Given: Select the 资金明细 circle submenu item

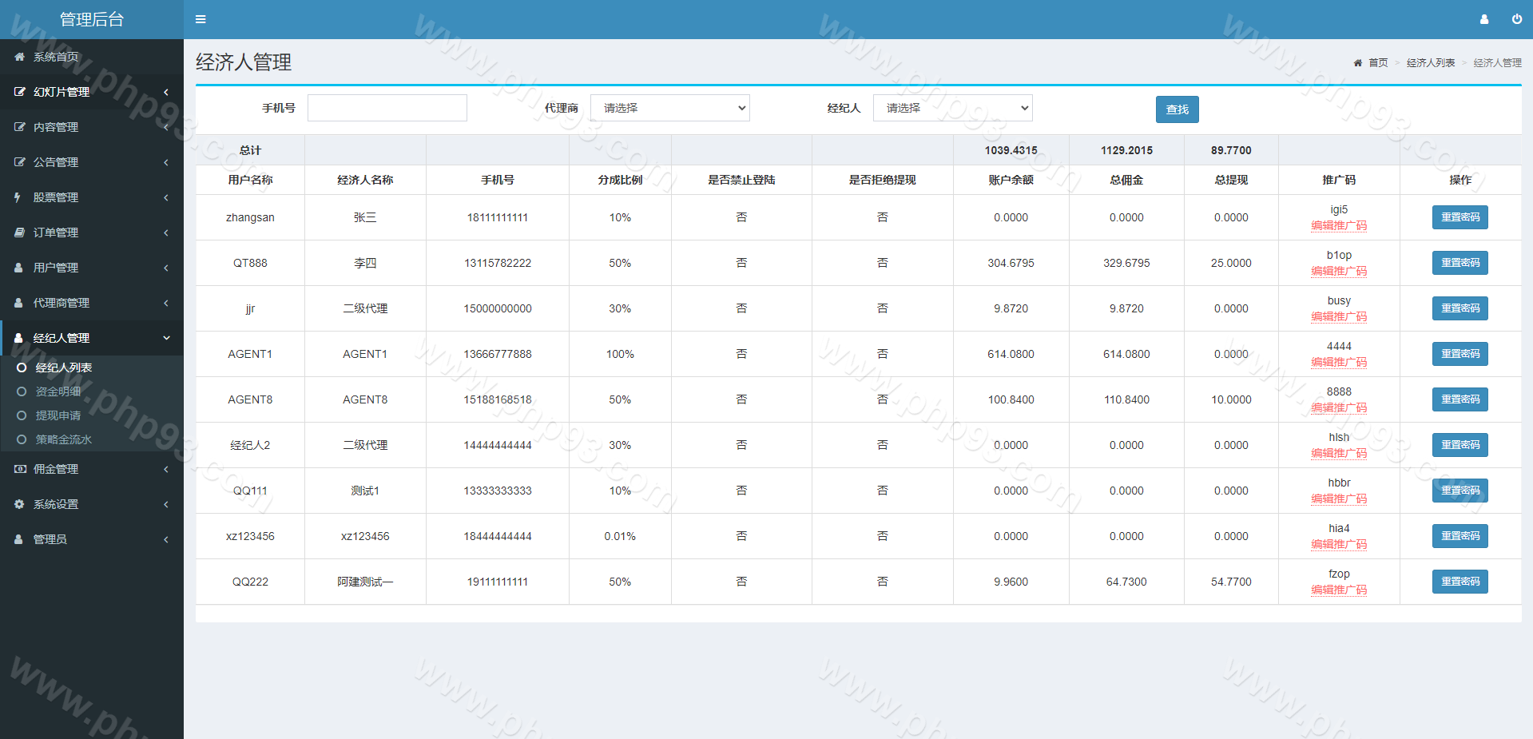Looking at the screenshot, I should [x=58, y=391].
